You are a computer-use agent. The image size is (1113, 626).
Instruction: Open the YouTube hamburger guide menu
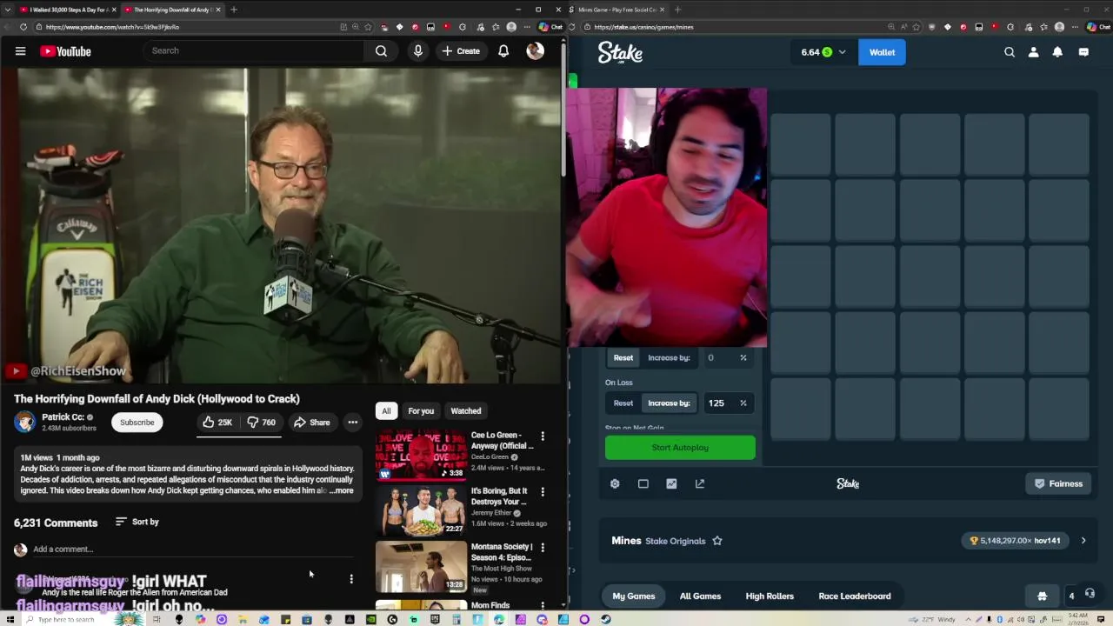click(20, 51)
